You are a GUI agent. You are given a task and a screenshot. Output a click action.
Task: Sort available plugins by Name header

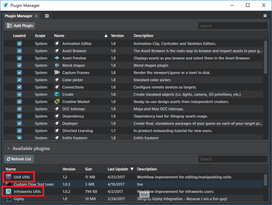pyautogui.click(x=11, y=169)
